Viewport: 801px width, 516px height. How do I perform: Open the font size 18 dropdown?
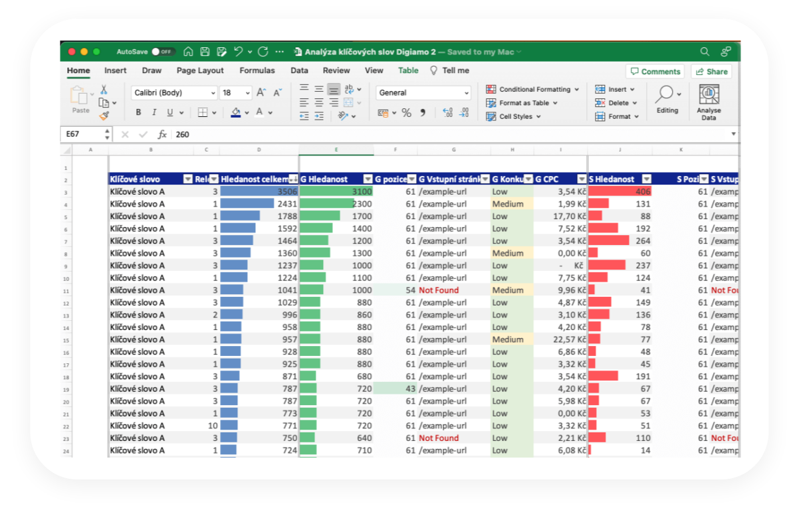247,93
